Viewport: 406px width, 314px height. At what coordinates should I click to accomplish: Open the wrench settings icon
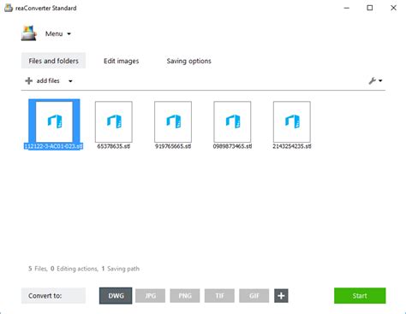click(x=373, y=81)
